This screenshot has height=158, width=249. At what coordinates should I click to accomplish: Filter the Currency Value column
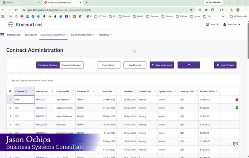click(217, 91)
